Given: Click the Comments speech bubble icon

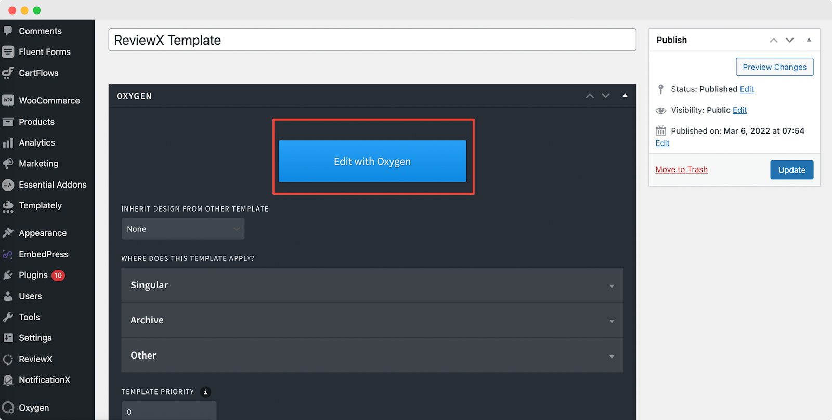Looking at the screenshot, I should pos(8,31).
